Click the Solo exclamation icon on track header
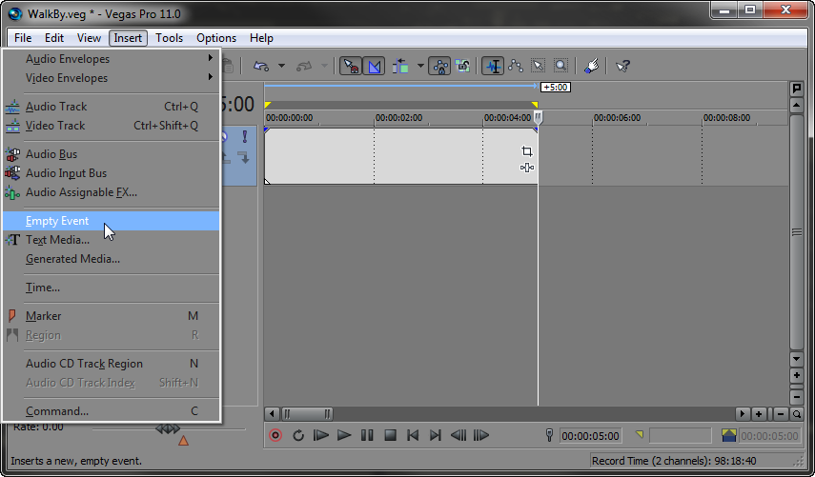This screenshot has height=477, width=815. click(x=245, y=136)
